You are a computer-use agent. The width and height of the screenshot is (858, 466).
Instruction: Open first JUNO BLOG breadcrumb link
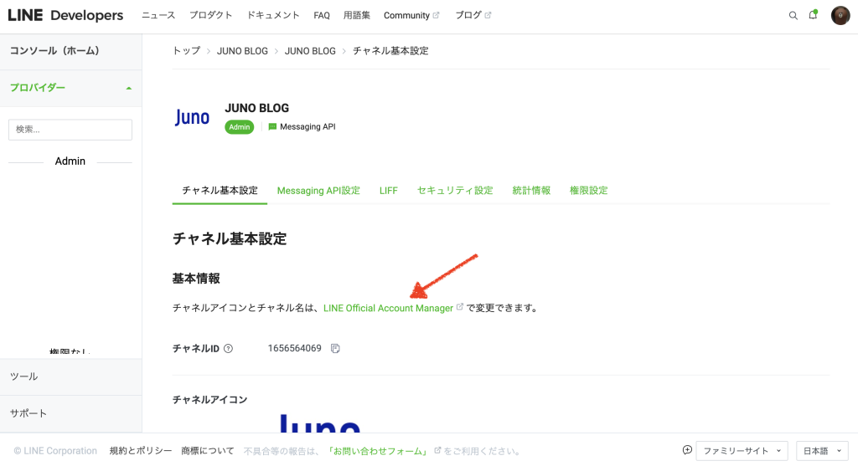click(x=242, y=51)
